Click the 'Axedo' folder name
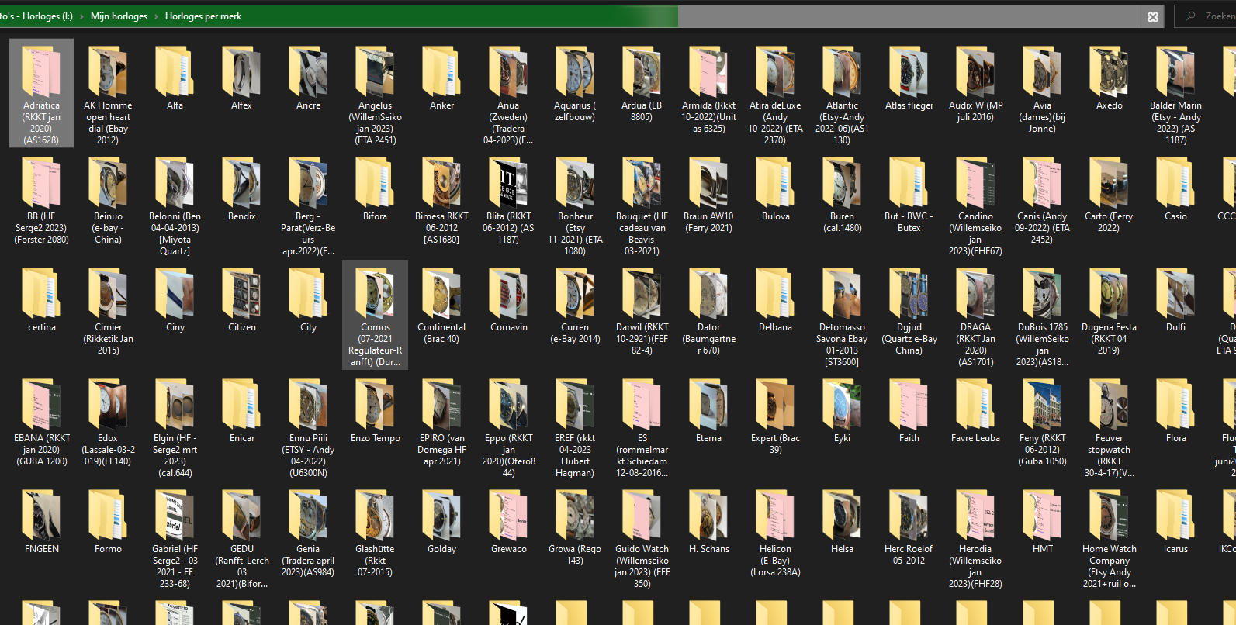 (1110, 105)
